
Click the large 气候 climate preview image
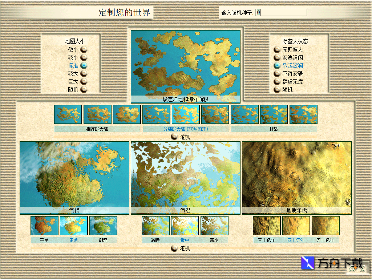[x=74, y=174]
